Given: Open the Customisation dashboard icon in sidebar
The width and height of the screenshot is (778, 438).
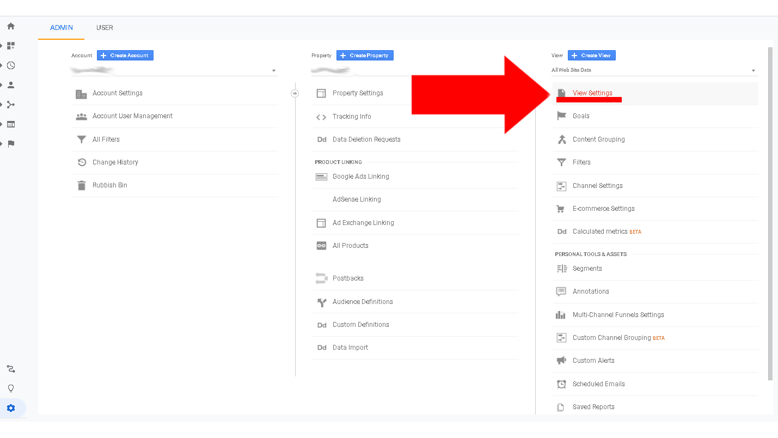Looking at the screenshot, I should coord(11,46).
